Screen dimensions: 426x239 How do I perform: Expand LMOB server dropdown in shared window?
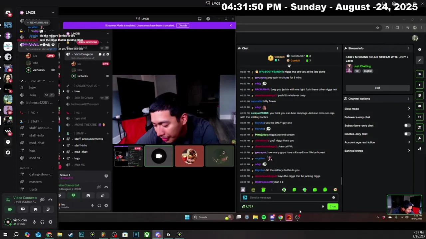[x=107, y=34]
